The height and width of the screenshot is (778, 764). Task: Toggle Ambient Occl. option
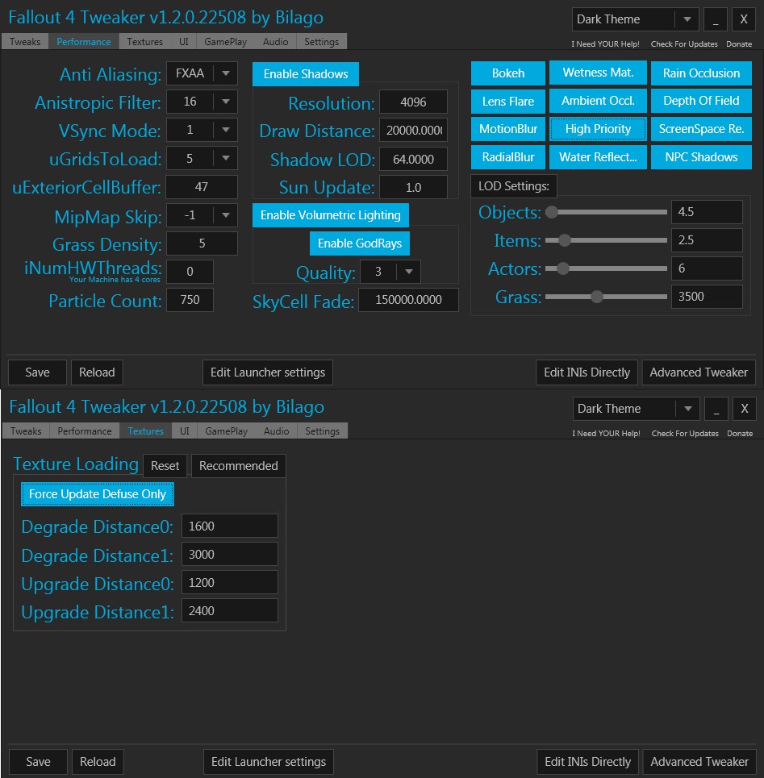[598, 102]
